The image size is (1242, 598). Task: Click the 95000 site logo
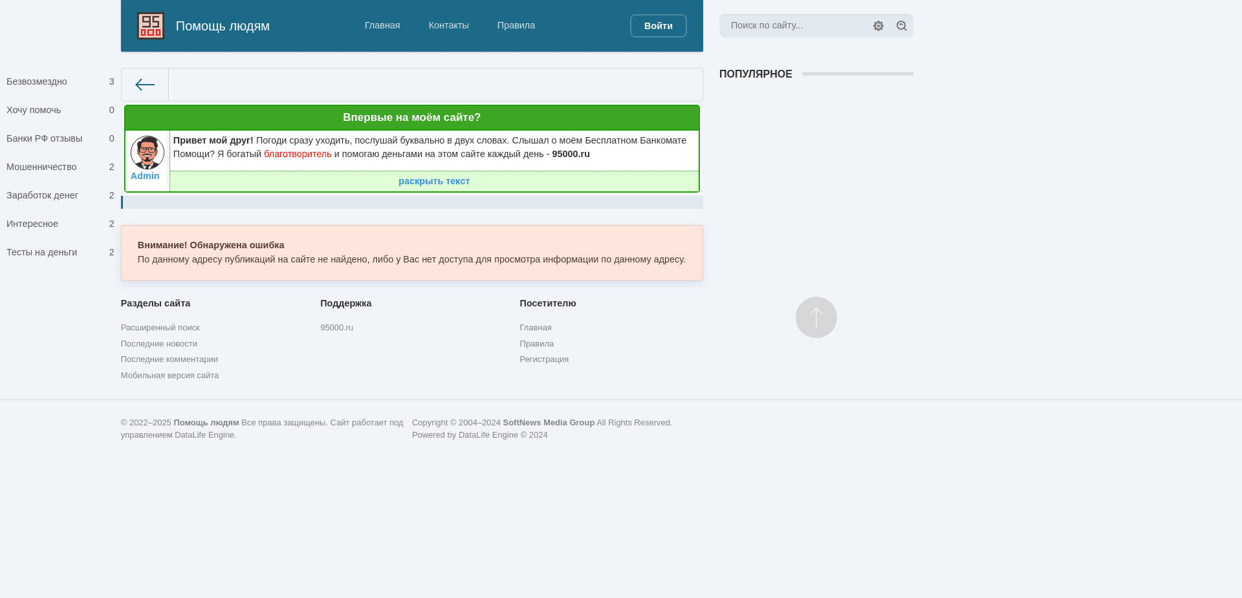[150, 26]
